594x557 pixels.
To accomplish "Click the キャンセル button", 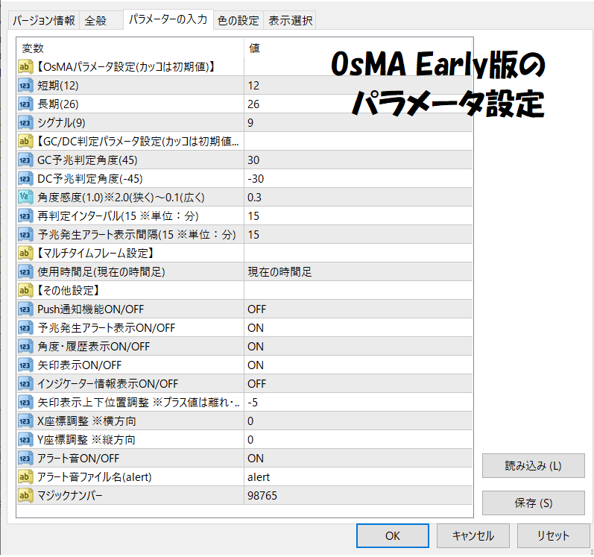I will click(x=473, y=536).
